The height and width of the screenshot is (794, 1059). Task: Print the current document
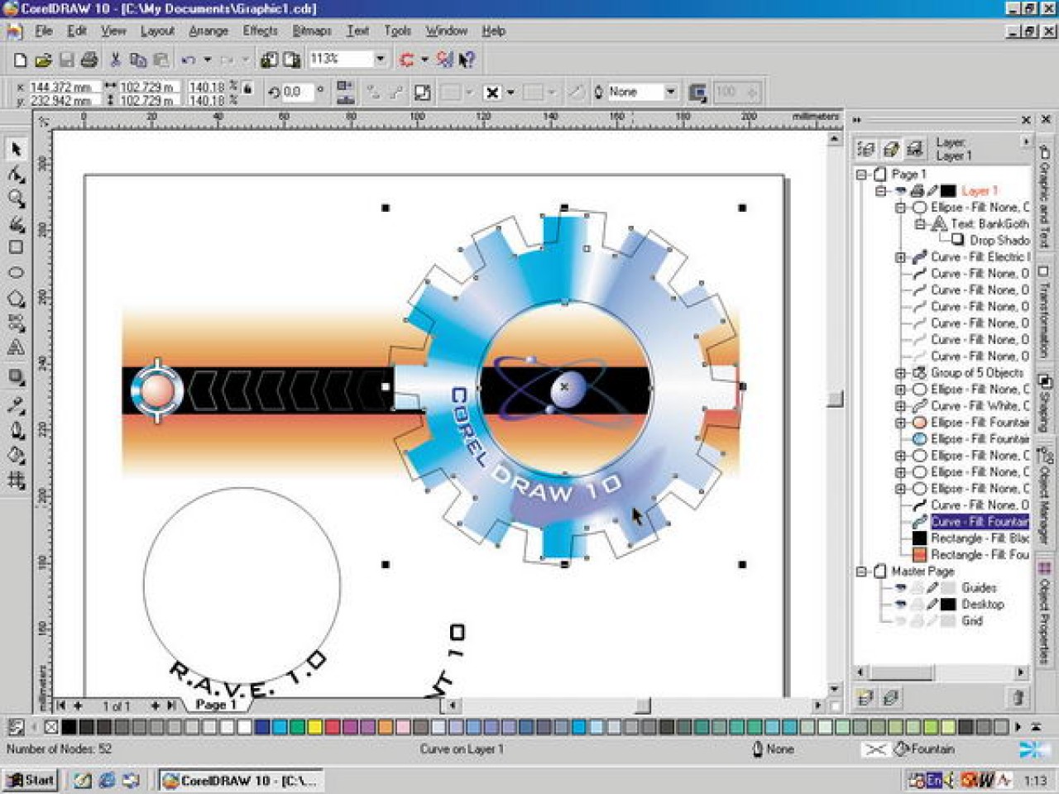[89, 60]
